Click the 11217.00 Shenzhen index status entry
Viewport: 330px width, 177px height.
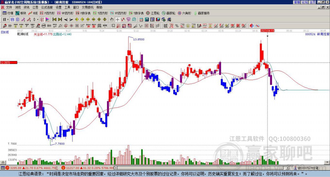coord(88,168)
